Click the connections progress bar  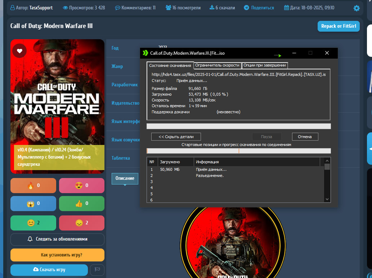239,151
